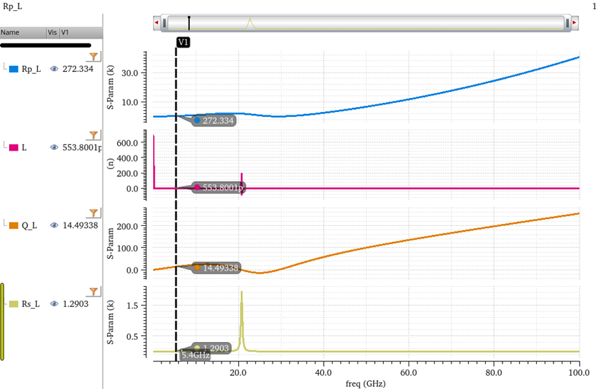Toggle Q_L trace visibility eye
Image resolution: width=597 pixels, height=389 pixels.
tap(54, 225)
